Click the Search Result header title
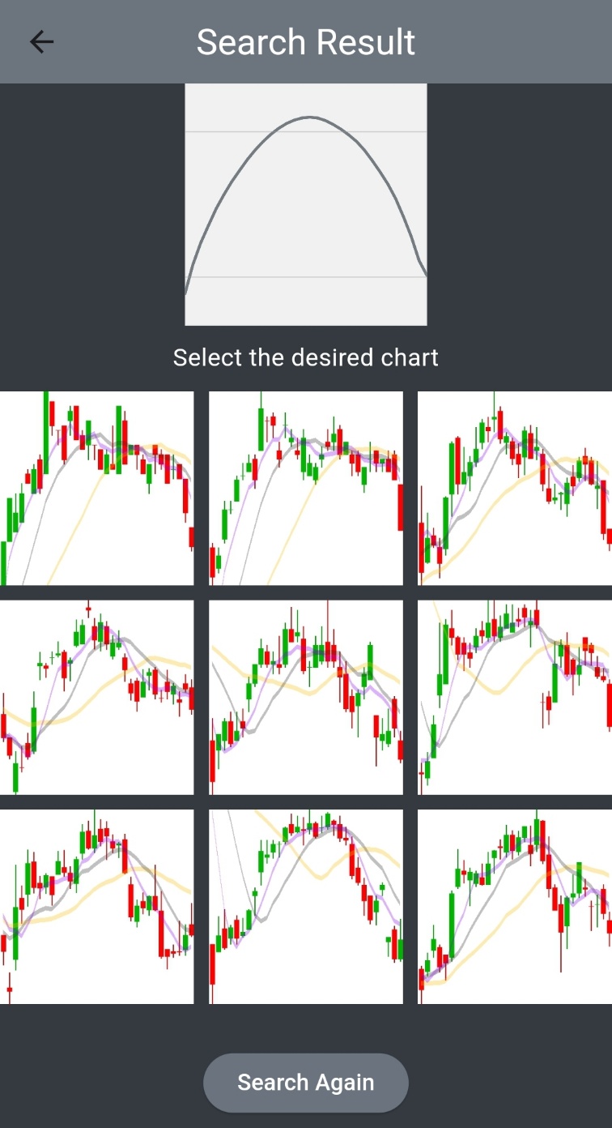The width and height of the screenshot is (612, 1128). (306, 42)
